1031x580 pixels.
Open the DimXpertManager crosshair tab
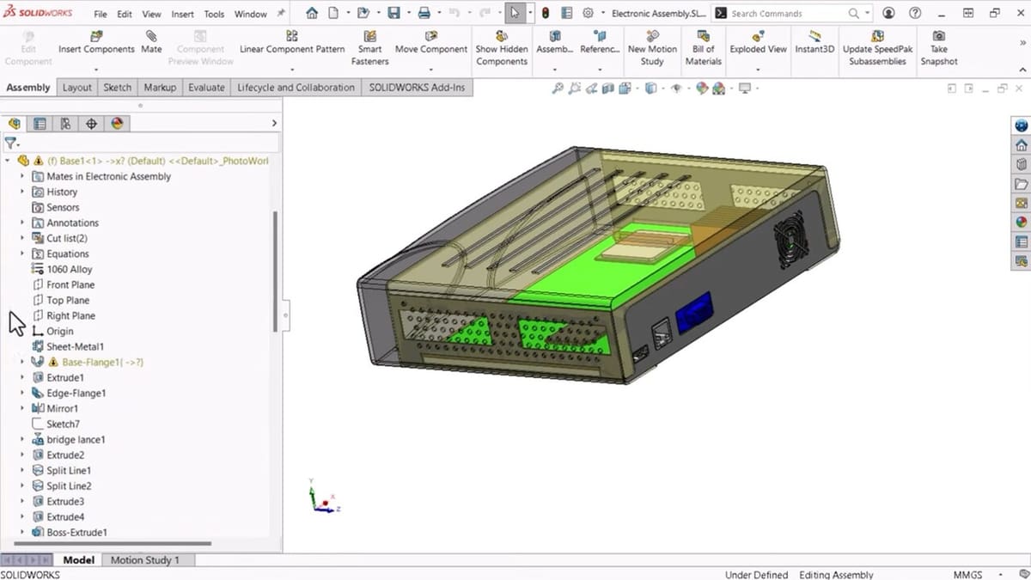point(91,124)
